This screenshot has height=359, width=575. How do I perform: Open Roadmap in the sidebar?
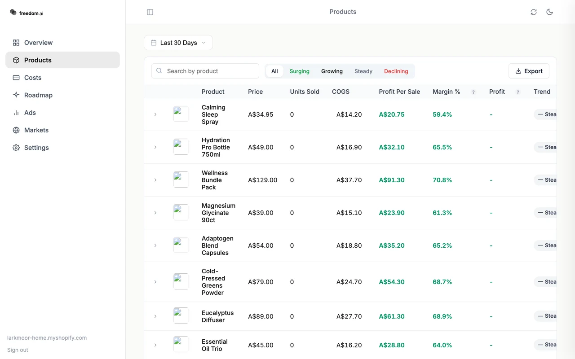click(62, 95)
